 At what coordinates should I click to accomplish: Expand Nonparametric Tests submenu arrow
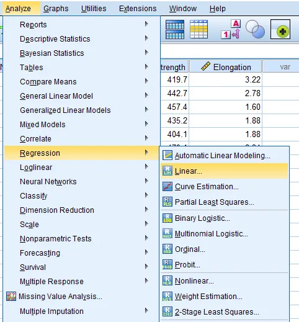pyautogui.click(x=146, y=238)
